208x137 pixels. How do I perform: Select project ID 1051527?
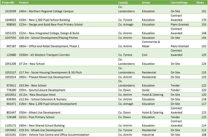pyautogui.click(x=11, y=73)
